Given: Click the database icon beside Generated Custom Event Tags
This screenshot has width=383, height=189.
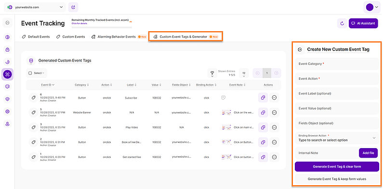Looking at the screenshot, I should click(31, 61).
